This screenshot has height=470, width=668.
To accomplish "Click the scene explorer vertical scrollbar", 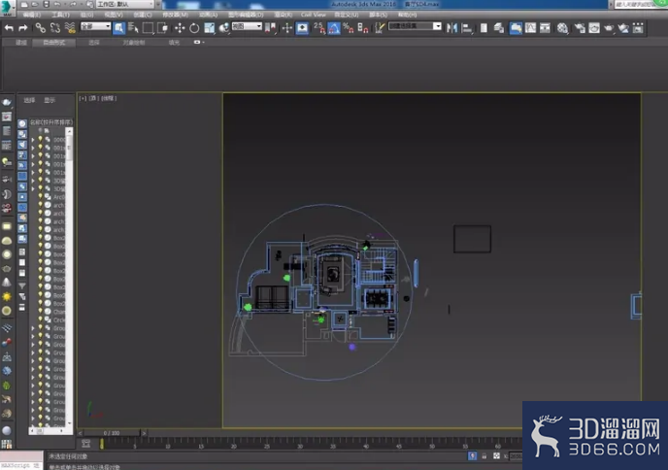I will 70,277.
